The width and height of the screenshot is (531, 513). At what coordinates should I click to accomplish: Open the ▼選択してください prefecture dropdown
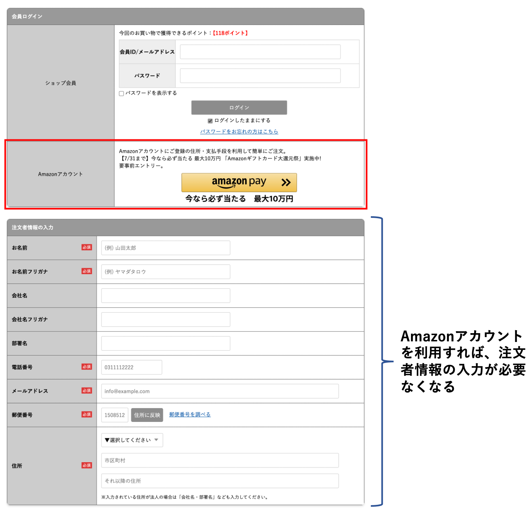132,440
